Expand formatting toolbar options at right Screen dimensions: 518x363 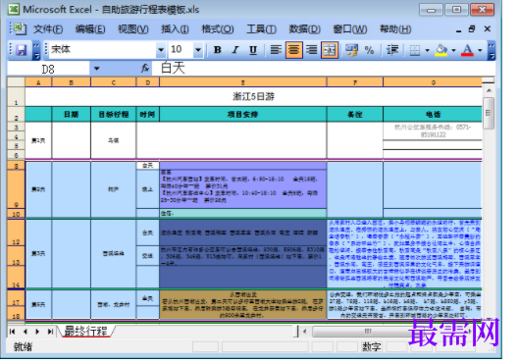pos(492,50)
